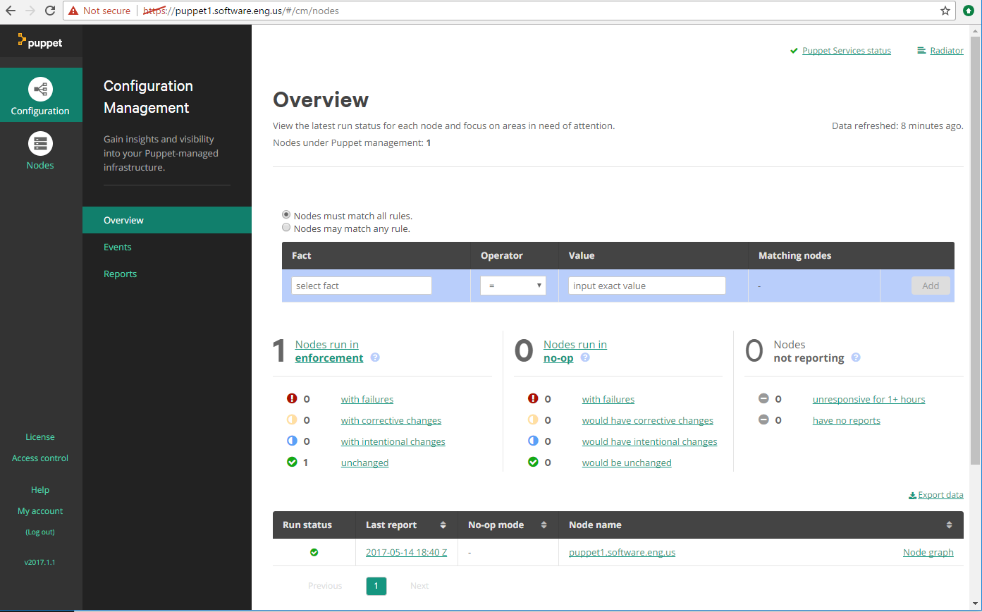Screen dimensions: 982x612
Task: Open 'unresponsive for 1+ hours' link
Action: (x=869, y=399)
